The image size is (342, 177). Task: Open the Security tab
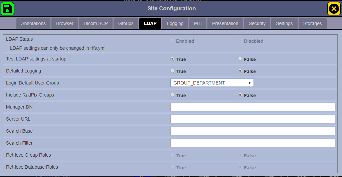click(257, 23)
